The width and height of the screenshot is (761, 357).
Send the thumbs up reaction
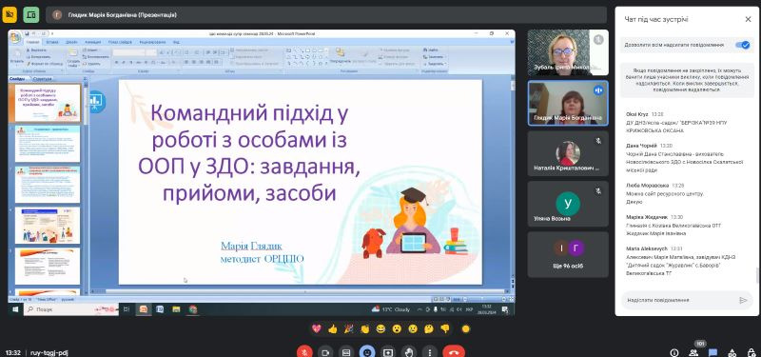tap(332, 328)
